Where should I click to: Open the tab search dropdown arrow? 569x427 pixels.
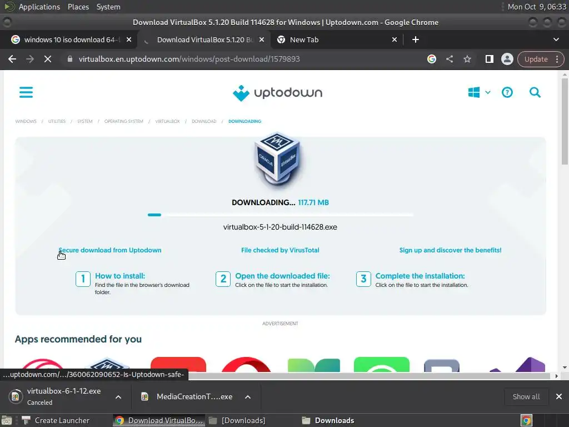556,39
